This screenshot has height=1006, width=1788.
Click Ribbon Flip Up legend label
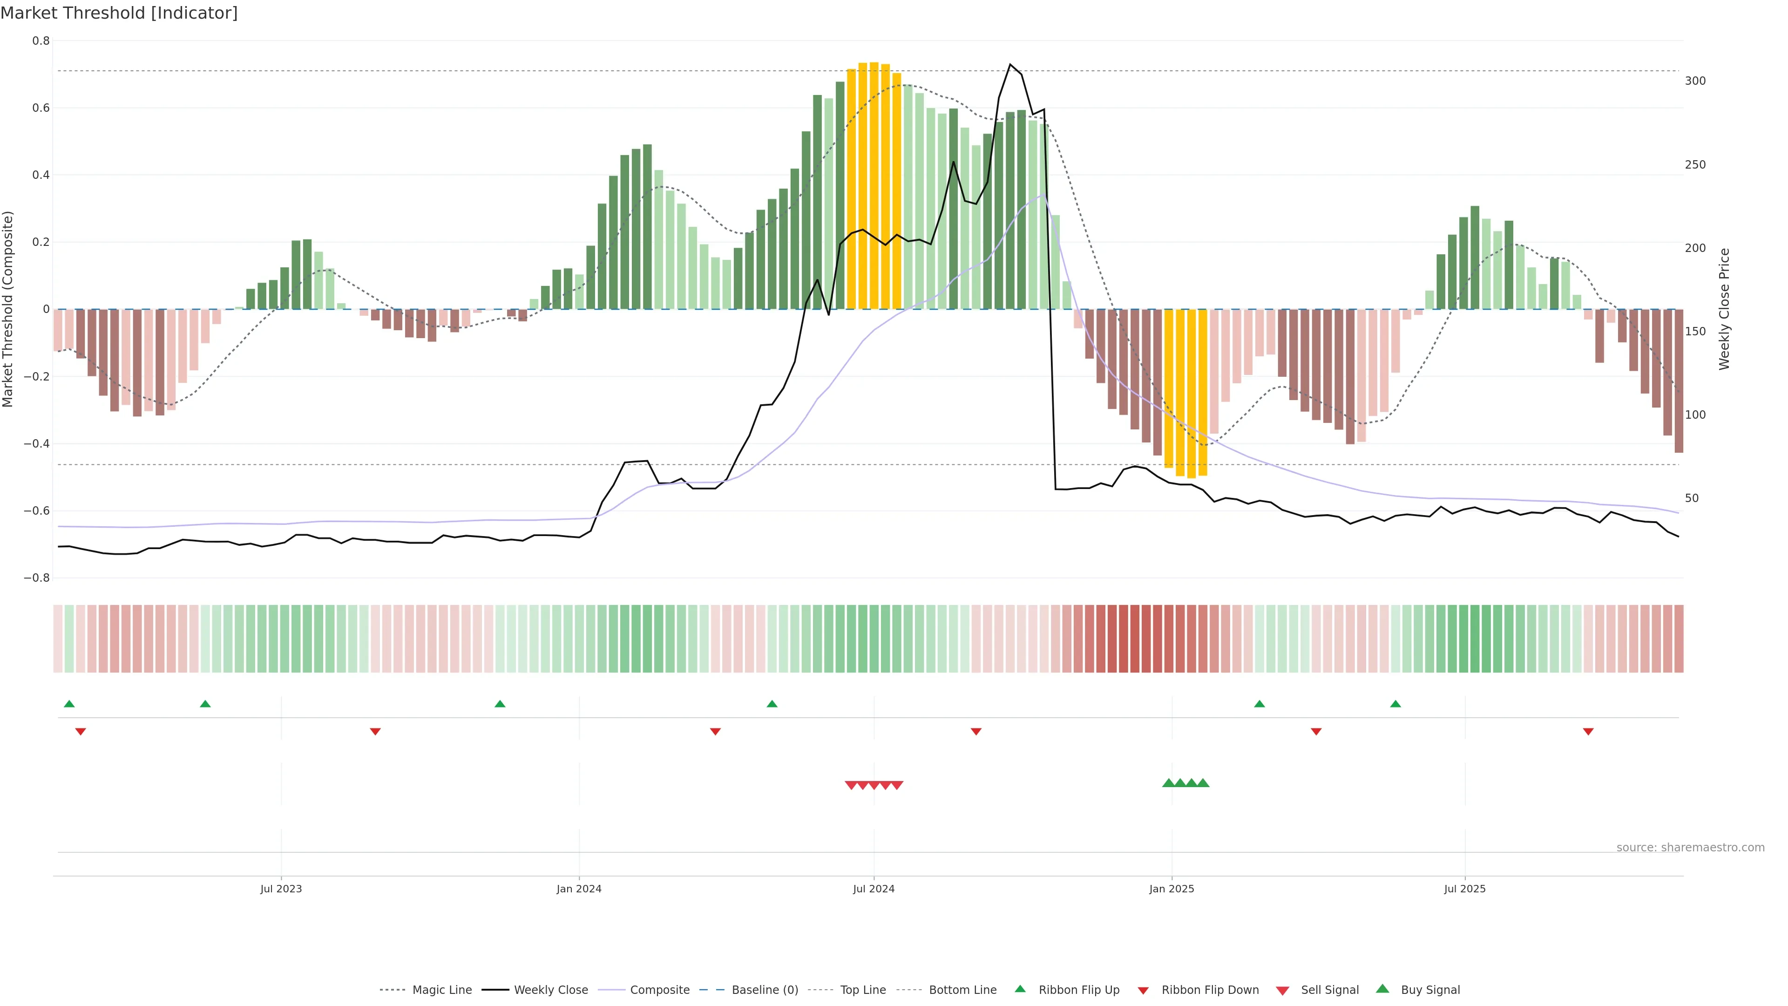1079,990
